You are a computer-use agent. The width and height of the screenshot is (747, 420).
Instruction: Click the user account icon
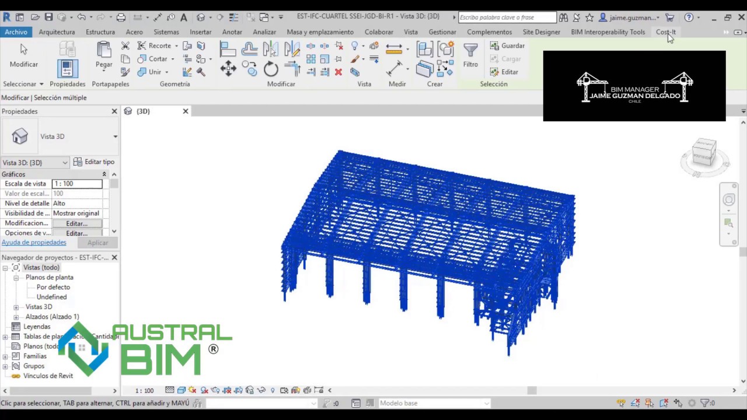coord(603,17)
